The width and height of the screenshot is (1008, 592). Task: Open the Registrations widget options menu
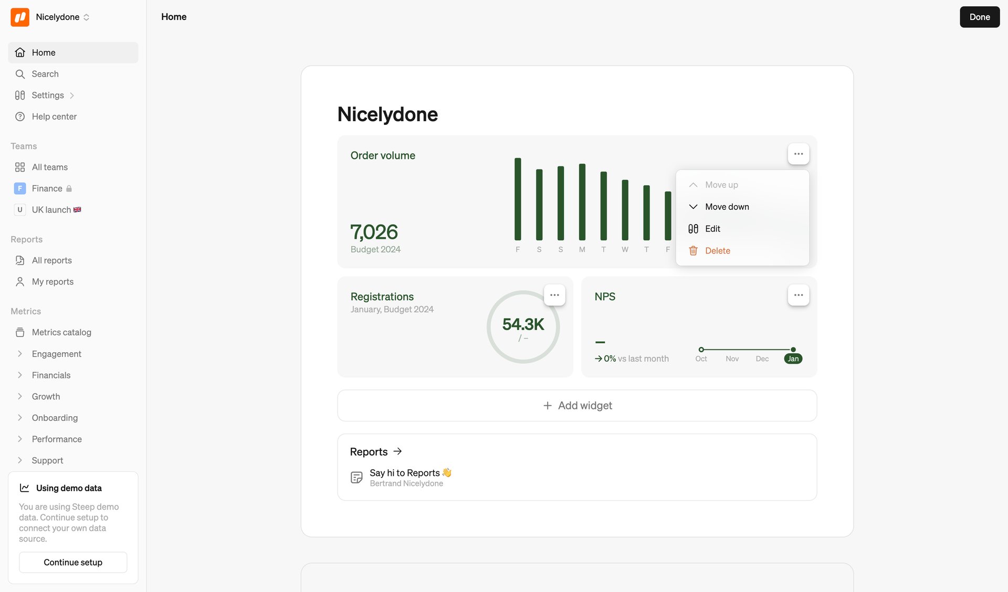pyautogui.click(x=554, y=295)
